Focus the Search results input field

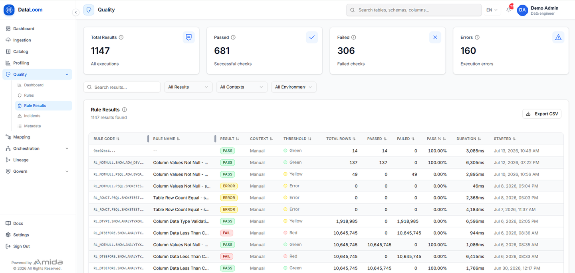pyautogui.click(x=122, y=87)
